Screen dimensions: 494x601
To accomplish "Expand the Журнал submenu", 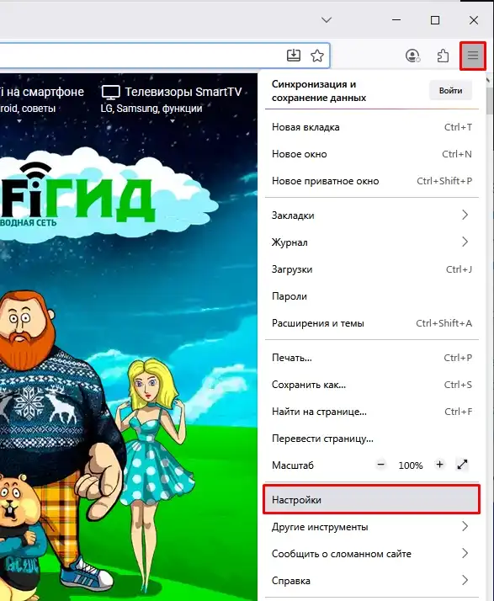I will point(372,242).
